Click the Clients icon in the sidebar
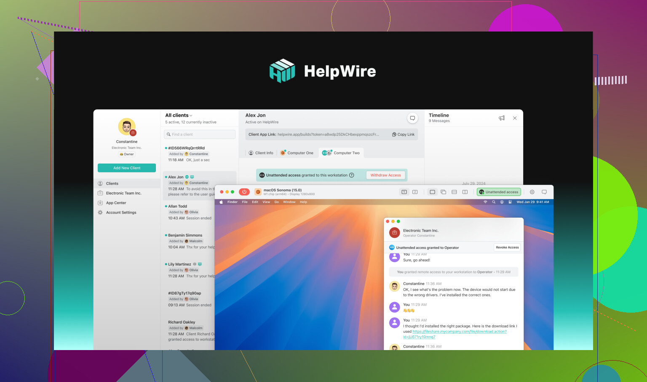 [100, 183]
